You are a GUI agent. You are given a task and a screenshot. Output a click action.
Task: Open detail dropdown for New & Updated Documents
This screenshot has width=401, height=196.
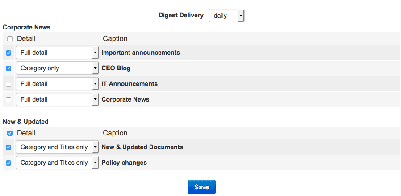[57, 147]
